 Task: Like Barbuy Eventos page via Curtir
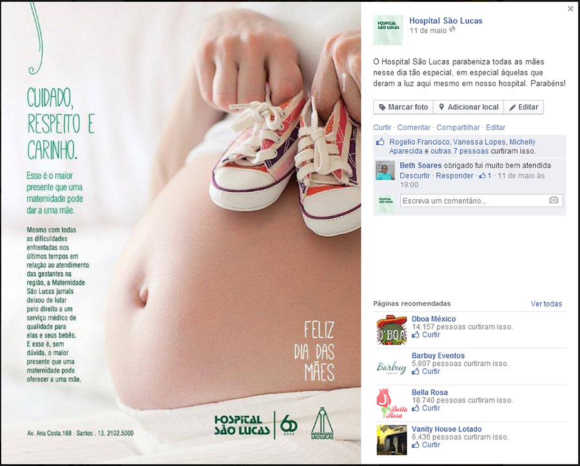click(426, 371)
